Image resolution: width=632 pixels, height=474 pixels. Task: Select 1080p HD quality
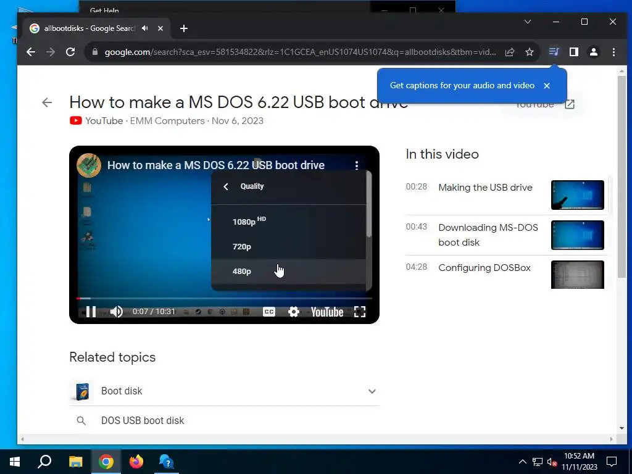[x=289, y=222]
